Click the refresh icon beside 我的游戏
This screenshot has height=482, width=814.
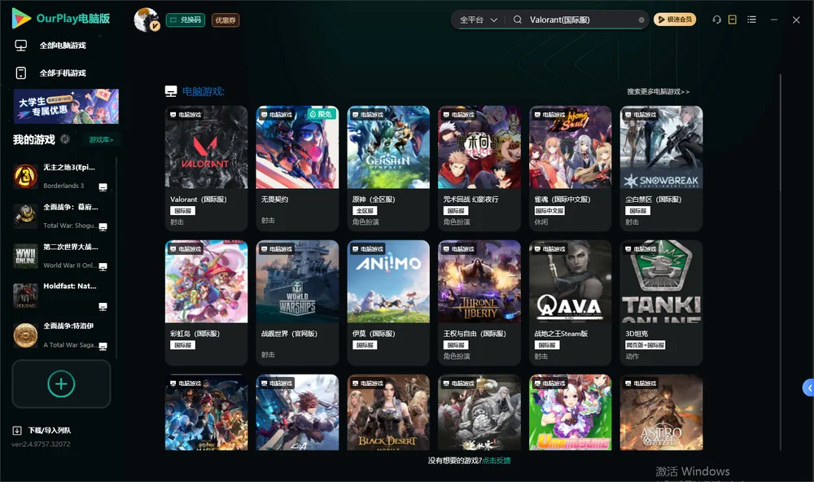tap(65, 139)
